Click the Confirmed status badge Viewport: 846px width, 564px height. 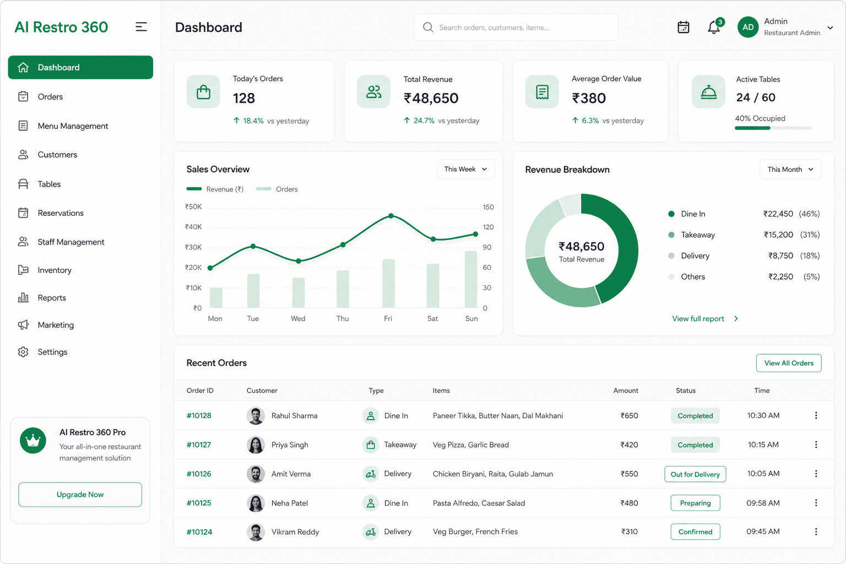click(695, 532)
